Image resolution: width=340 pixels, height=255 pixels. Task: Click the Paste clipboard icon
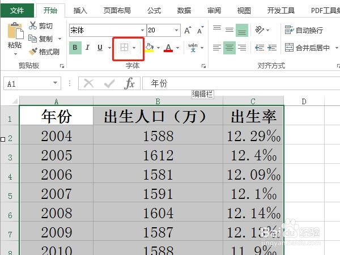[15, 31]
